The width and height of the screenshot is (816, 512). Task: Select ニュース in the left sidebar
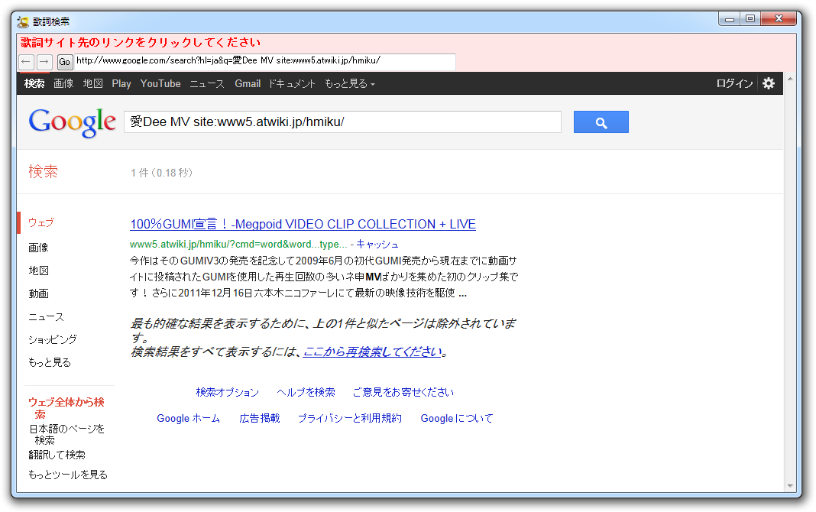pos(47,317)
